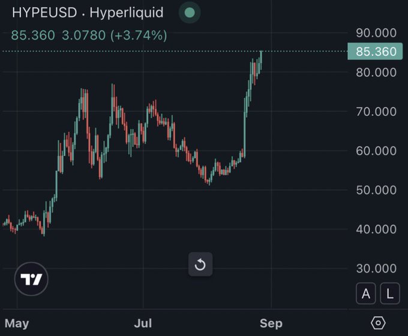The width and height of the screenshot is (408, 336).
Task: Click the chart reset arrow button
Action: coord(200,265)
